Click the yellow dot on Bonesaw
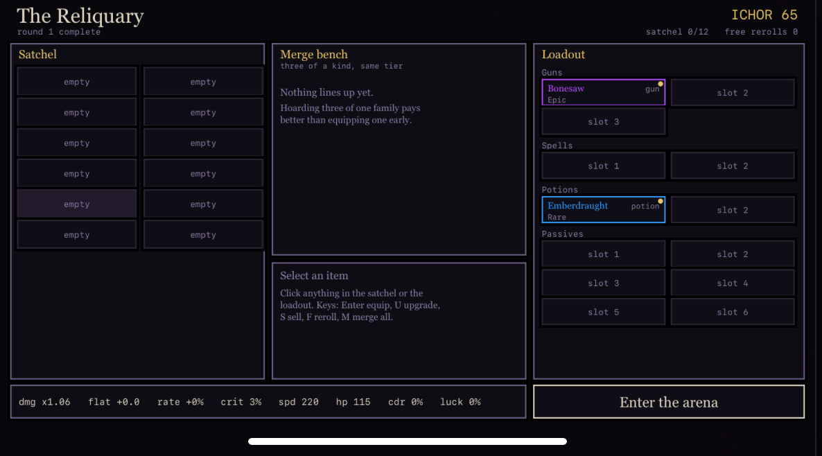This screenshot has height=456, width=822. (x=661, y=84)
